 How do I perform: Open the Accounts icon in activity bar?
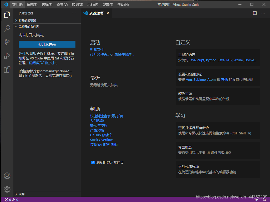(7, 176)
